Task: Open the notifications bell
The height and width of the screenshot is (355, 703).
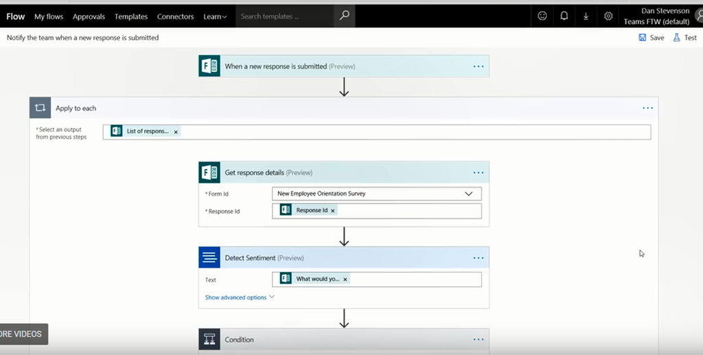Action: pyautogui.click(x=564, y=16)
